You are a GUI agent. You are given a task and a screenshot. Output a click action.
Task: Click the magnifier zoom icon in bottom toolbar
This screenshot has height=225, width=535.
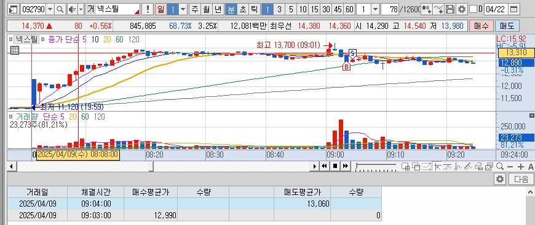pos(500,166)
